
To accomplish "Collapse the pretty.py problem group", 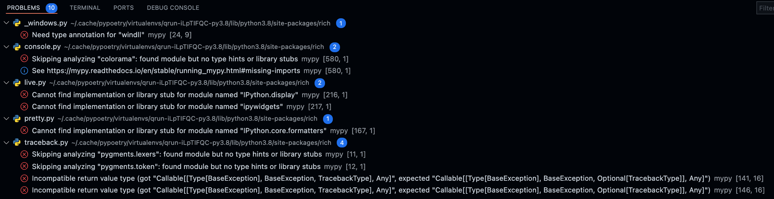I will 6,118.
